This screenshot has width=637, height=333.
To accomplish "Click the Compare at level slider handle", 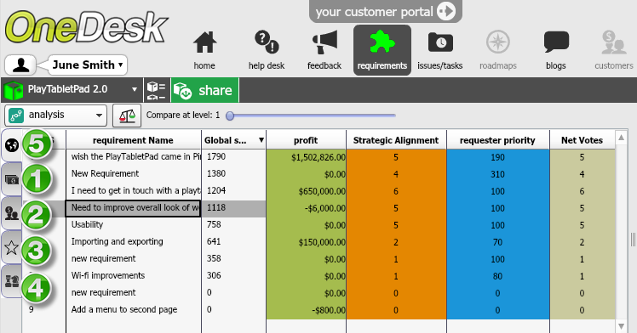I will [230, 116].
